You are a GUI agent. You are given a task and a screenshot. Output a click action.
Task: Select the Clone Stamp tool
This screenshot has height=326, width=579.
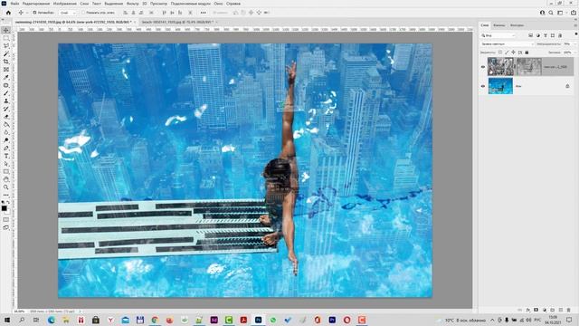coord(6,101)
